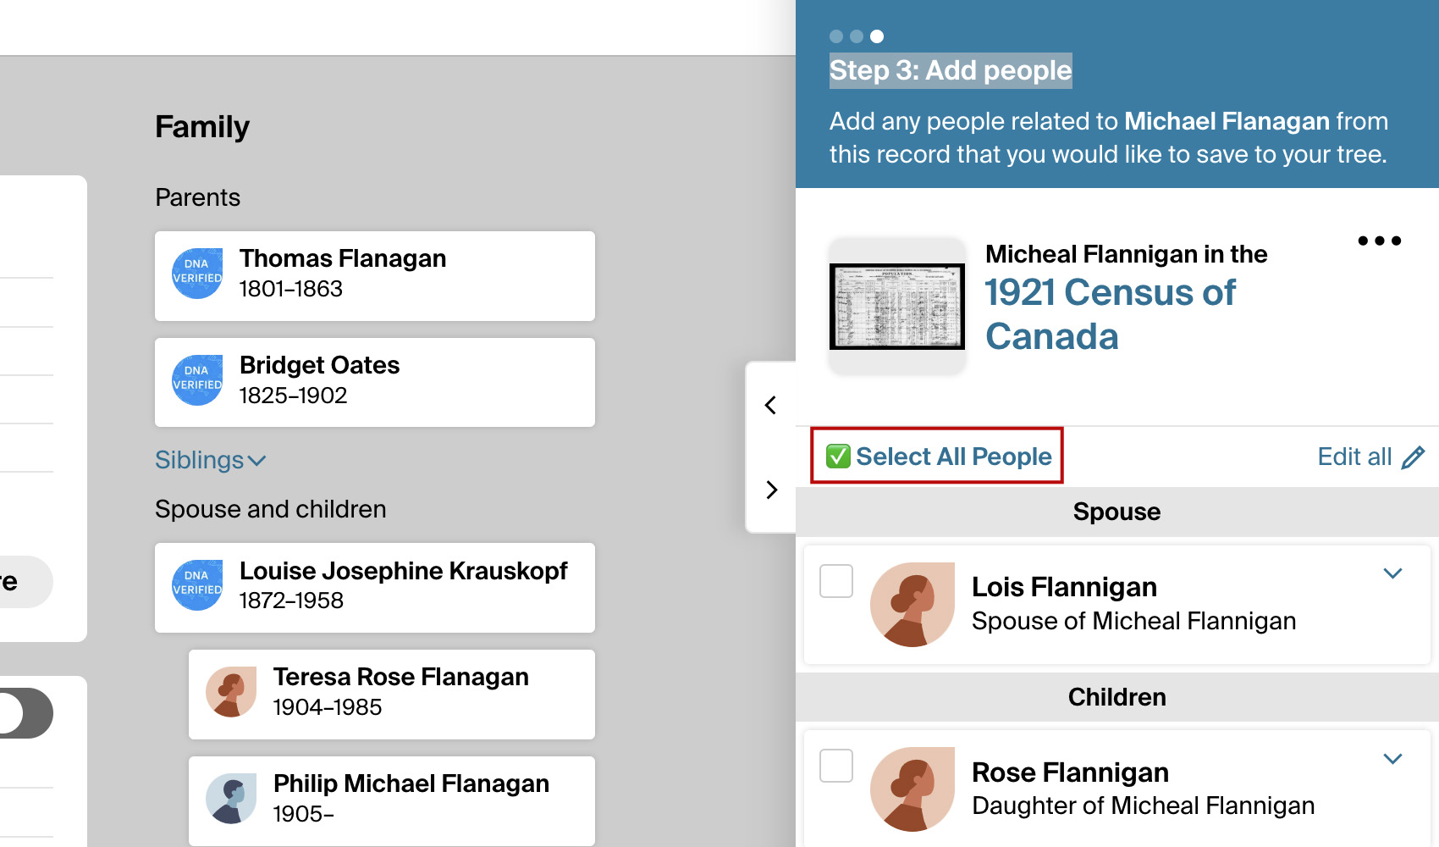Open the 1921 Census of Canada record link
1439x847 pixels.
coord(1110,314)
